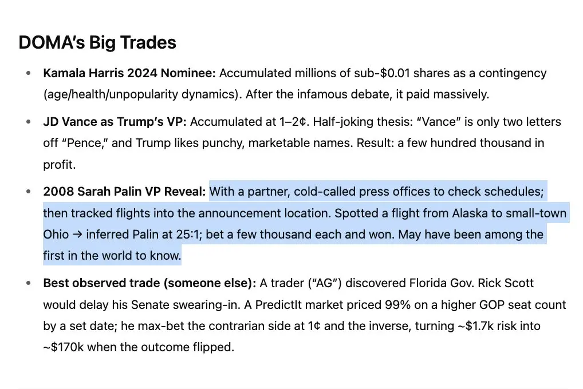
Task: Click the bullet beside JD Vance item
Action: tap(29, 122)
